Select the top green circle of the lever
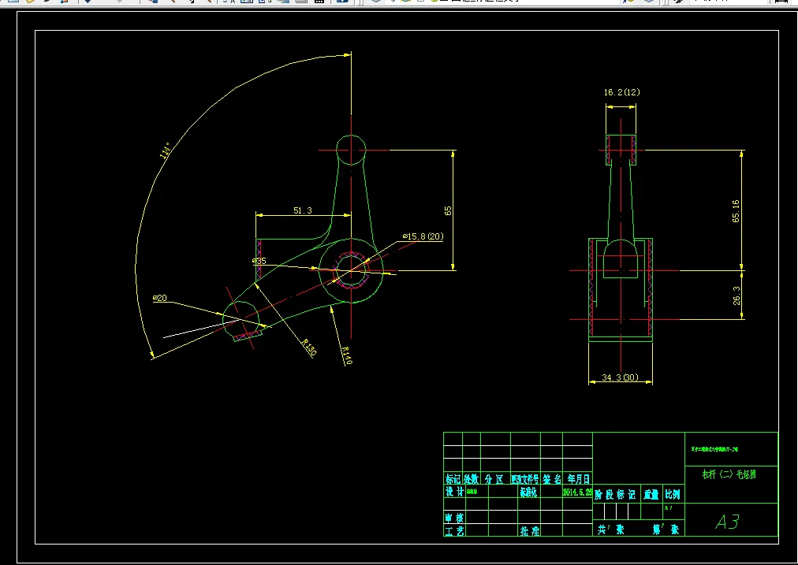The height and width of the screenshot is (565, 798). click(351, 150)
